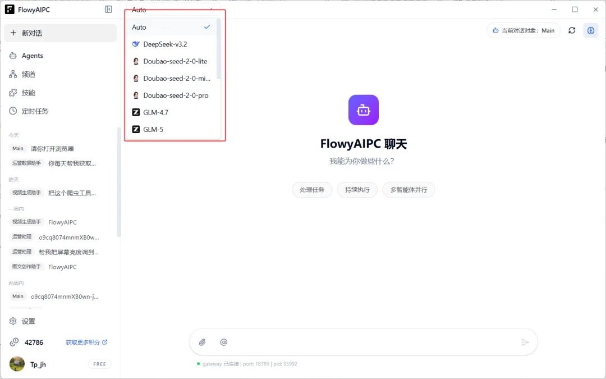Follow the 获取更多积分 link

86,343
